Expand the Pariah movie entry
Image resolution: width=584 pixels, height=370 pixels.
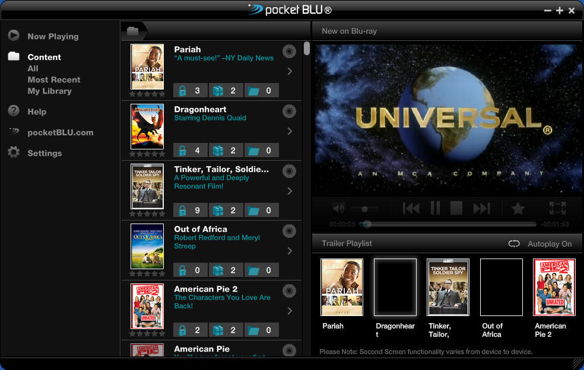pos(290,71)
